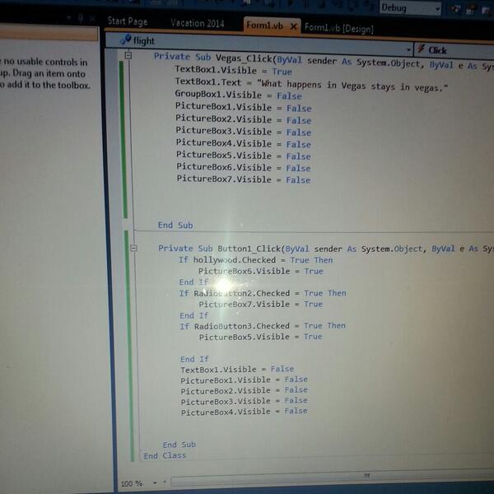Click PictureBox6.Visible = True line
Screen dimensions: 494x494
pyautogui.click(x=260, y=271)
